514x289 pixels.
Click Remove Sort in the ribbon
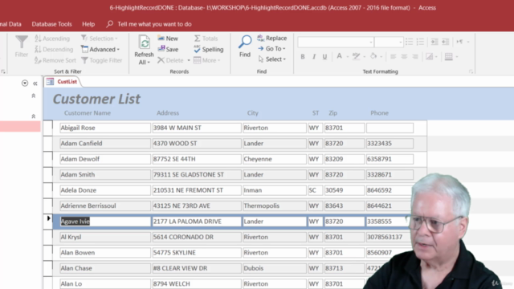(x=55, y=60)
